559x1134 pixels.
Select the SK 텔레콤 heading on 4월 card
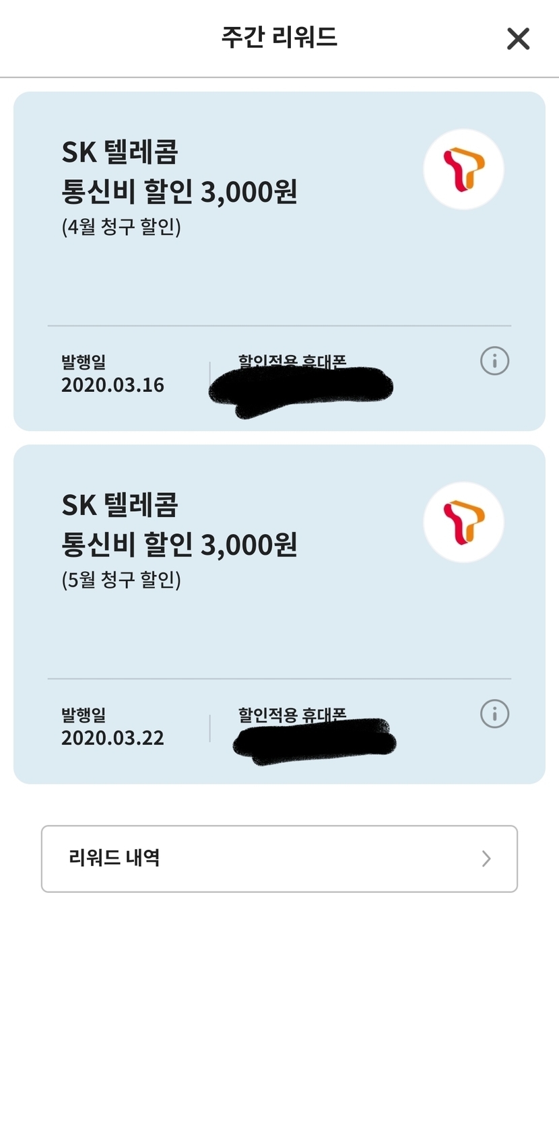120,152
